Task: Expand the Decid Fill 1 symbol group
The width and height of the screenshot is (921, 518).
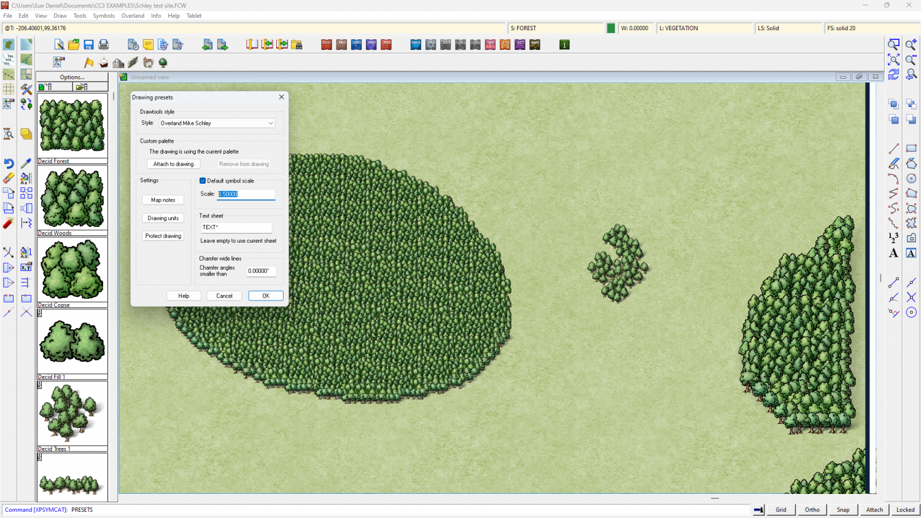Action: pos(39,313)
